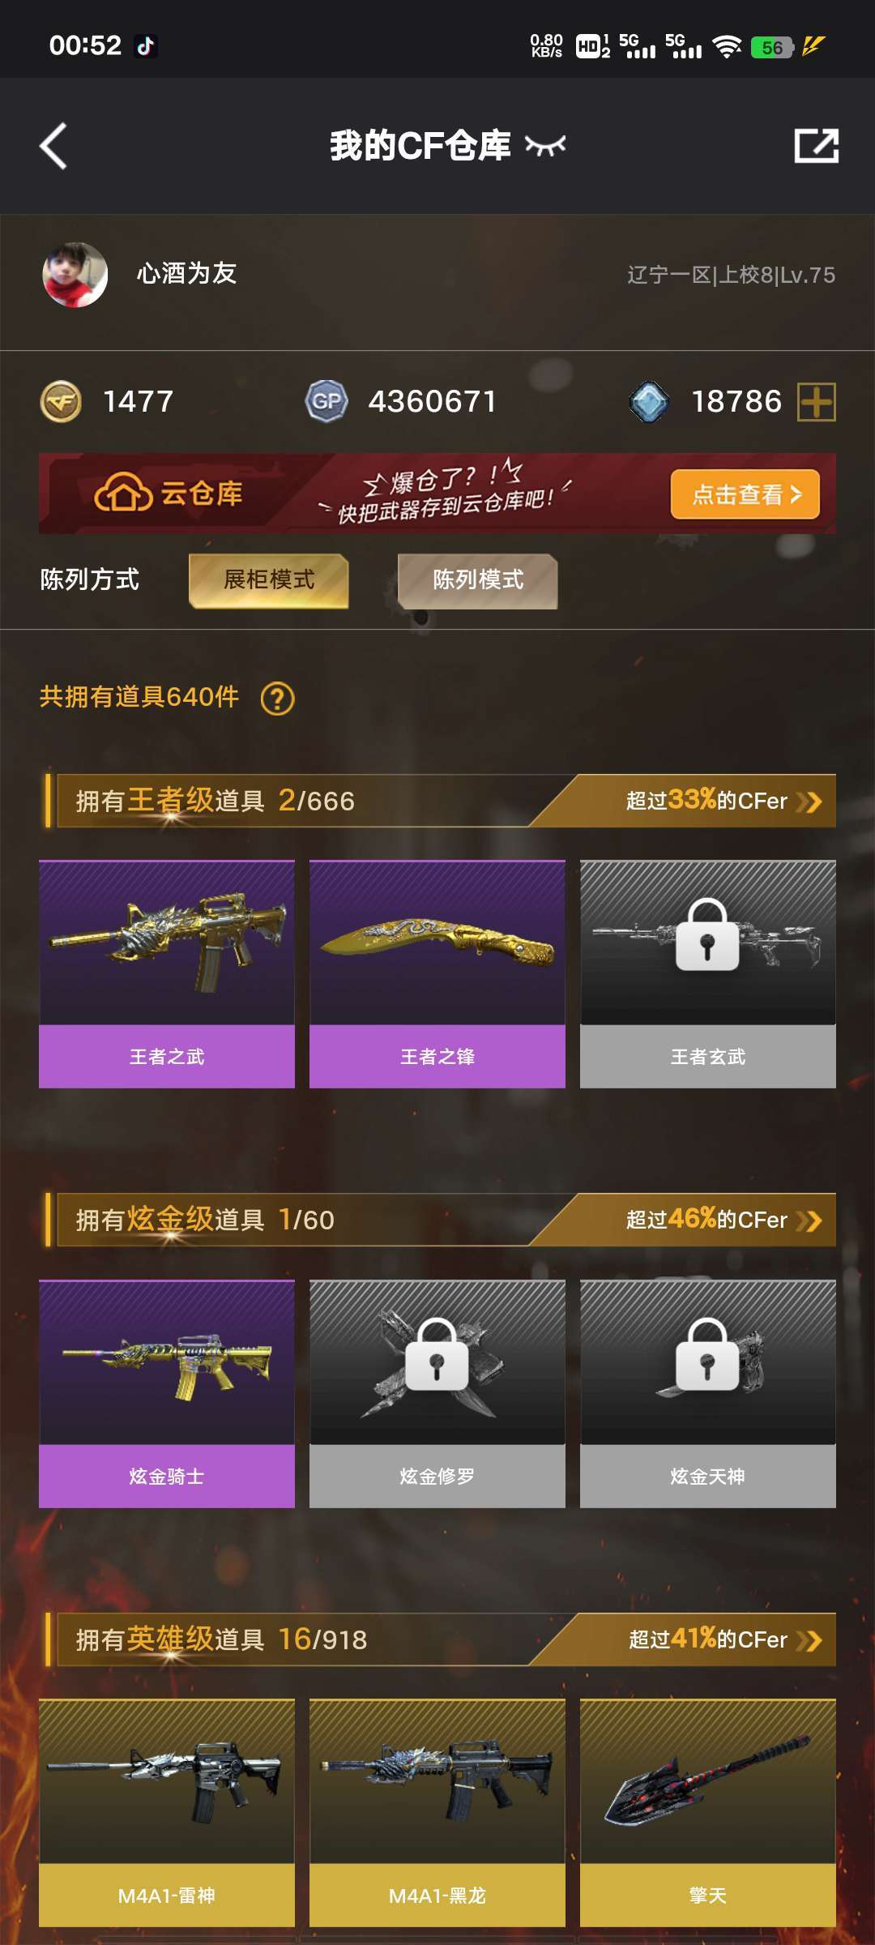This screenshot has height=1945, width=875.
Task: Switch to 展柜模式 display mode
Action: (269, 580)
